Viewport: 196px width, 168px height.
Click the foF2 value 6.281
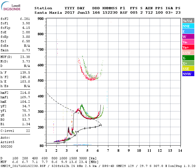point(25,19)
